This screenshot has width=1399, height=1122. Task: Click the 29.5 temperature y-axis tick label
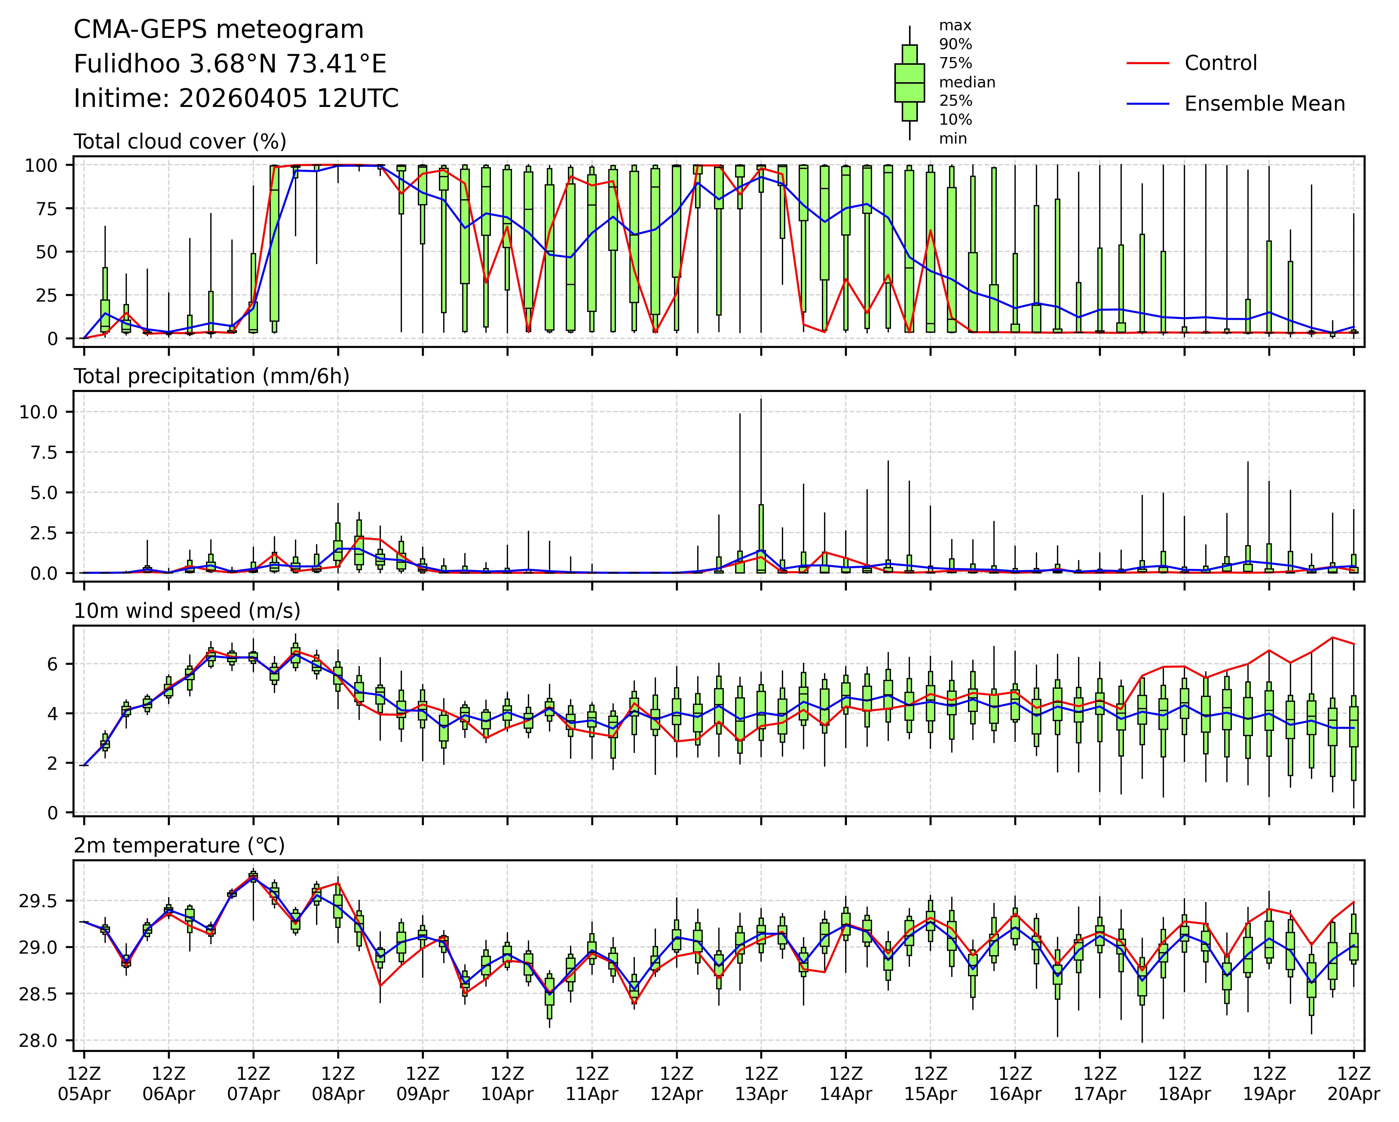38,901
